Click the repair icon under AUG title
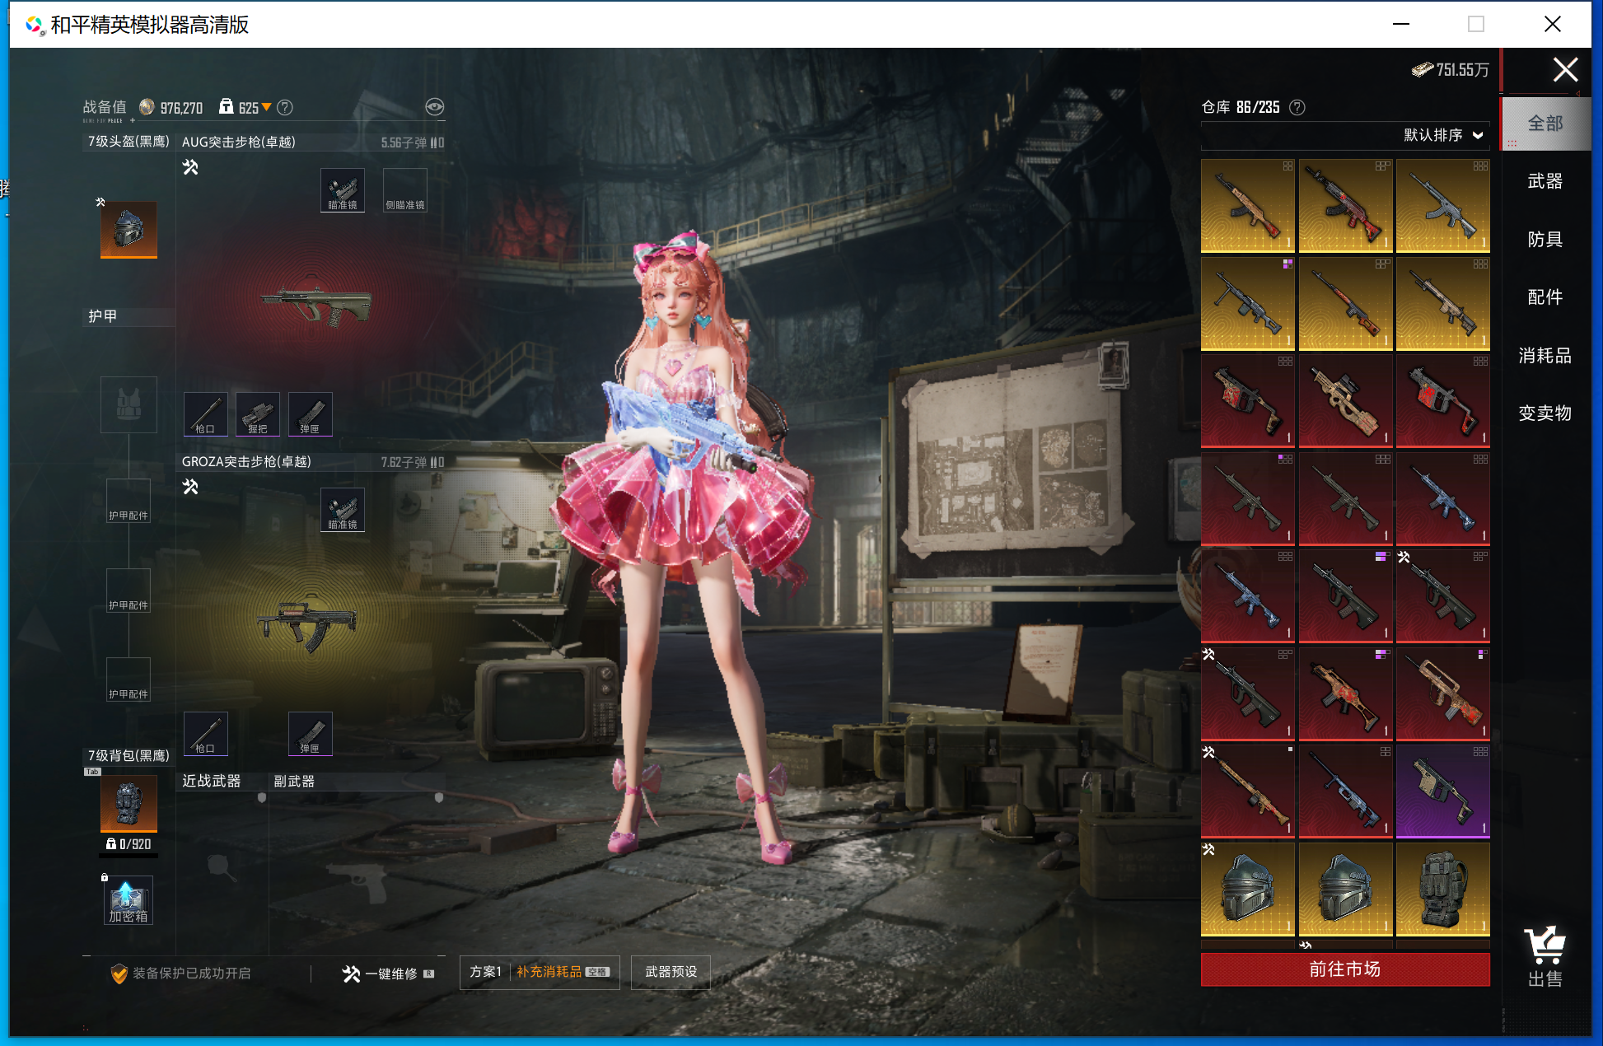 coord(190,168)
